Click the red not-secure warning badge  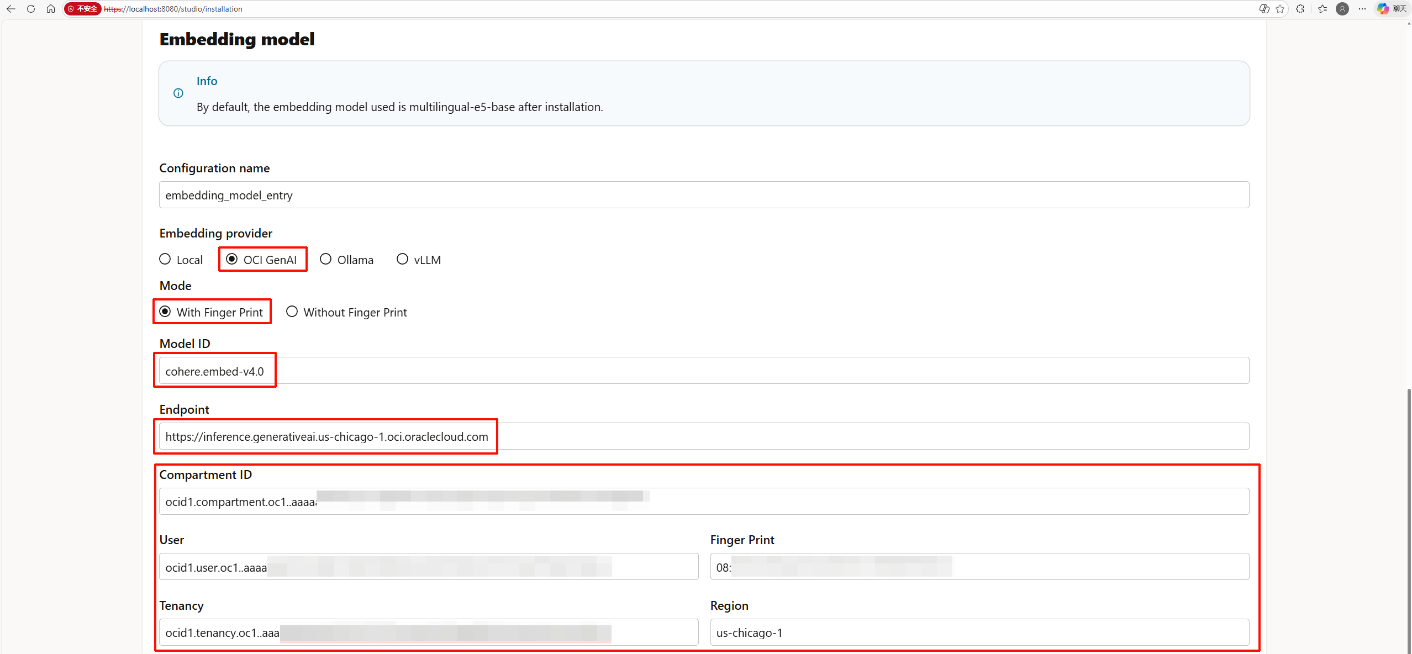[x=83, y=9]
